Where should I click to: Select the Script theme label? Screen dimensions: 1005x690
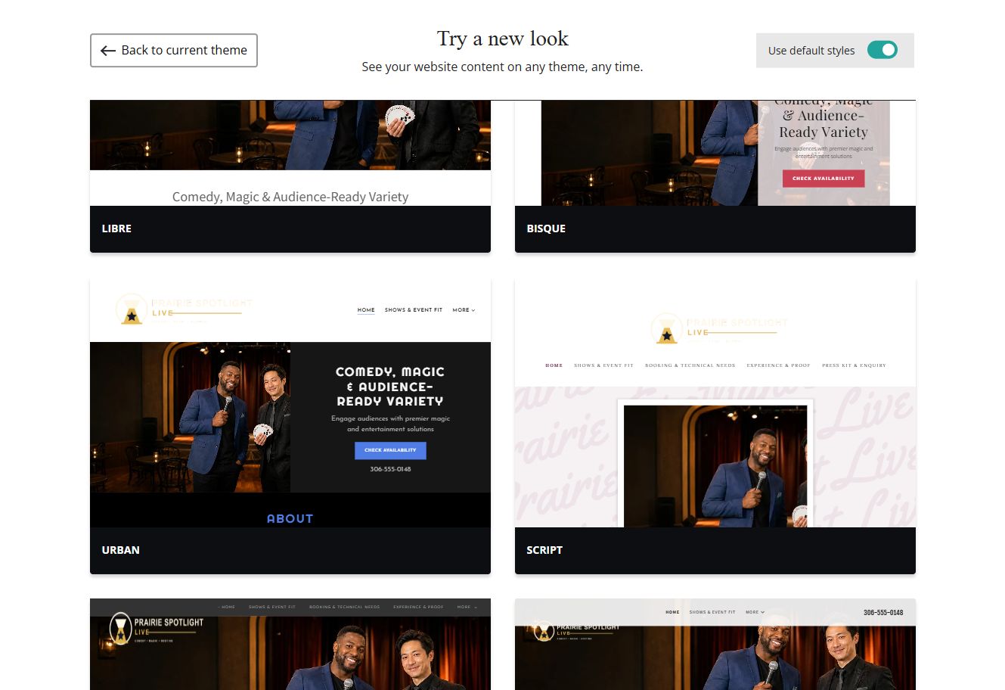coord(544,550)
